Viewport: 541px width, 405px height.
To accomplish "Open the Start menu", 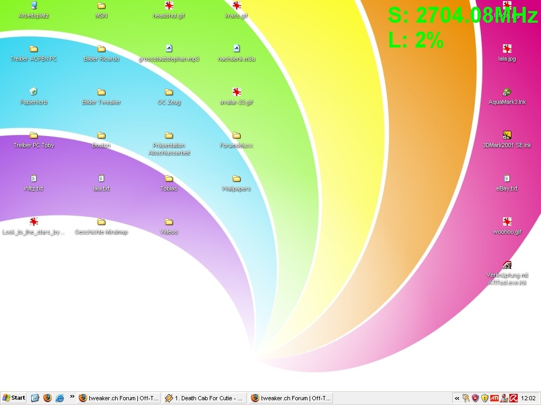I will pos(14,398).
